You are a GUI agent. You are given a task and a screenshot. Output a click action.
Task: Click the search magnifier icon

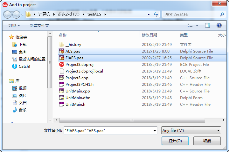click(222, 14)
